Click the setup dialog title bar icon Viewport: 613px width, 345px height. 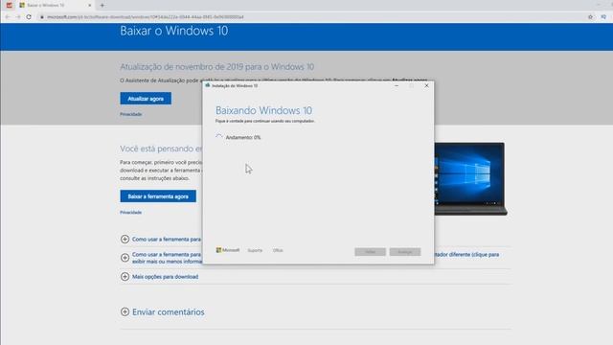pos(208,85)
